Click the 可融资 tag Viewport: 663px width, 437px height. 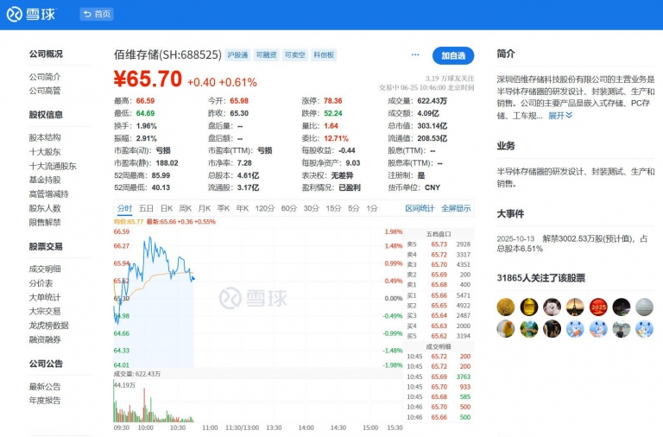(266, 55)
